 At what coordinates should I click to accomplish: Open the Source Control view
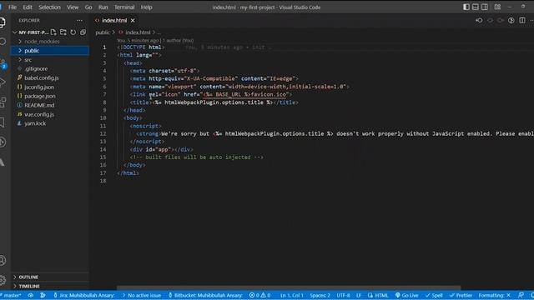point(3,62)
